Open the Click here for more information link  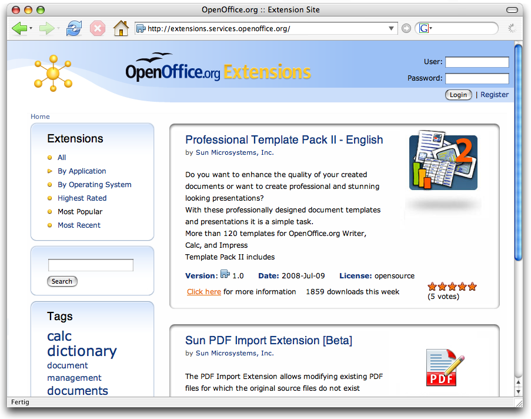204,292
